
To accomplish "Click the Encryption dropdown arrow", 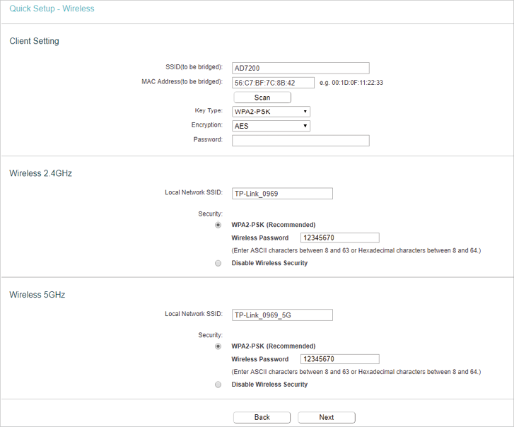I will pyautogui.click(x=305, y=126).
